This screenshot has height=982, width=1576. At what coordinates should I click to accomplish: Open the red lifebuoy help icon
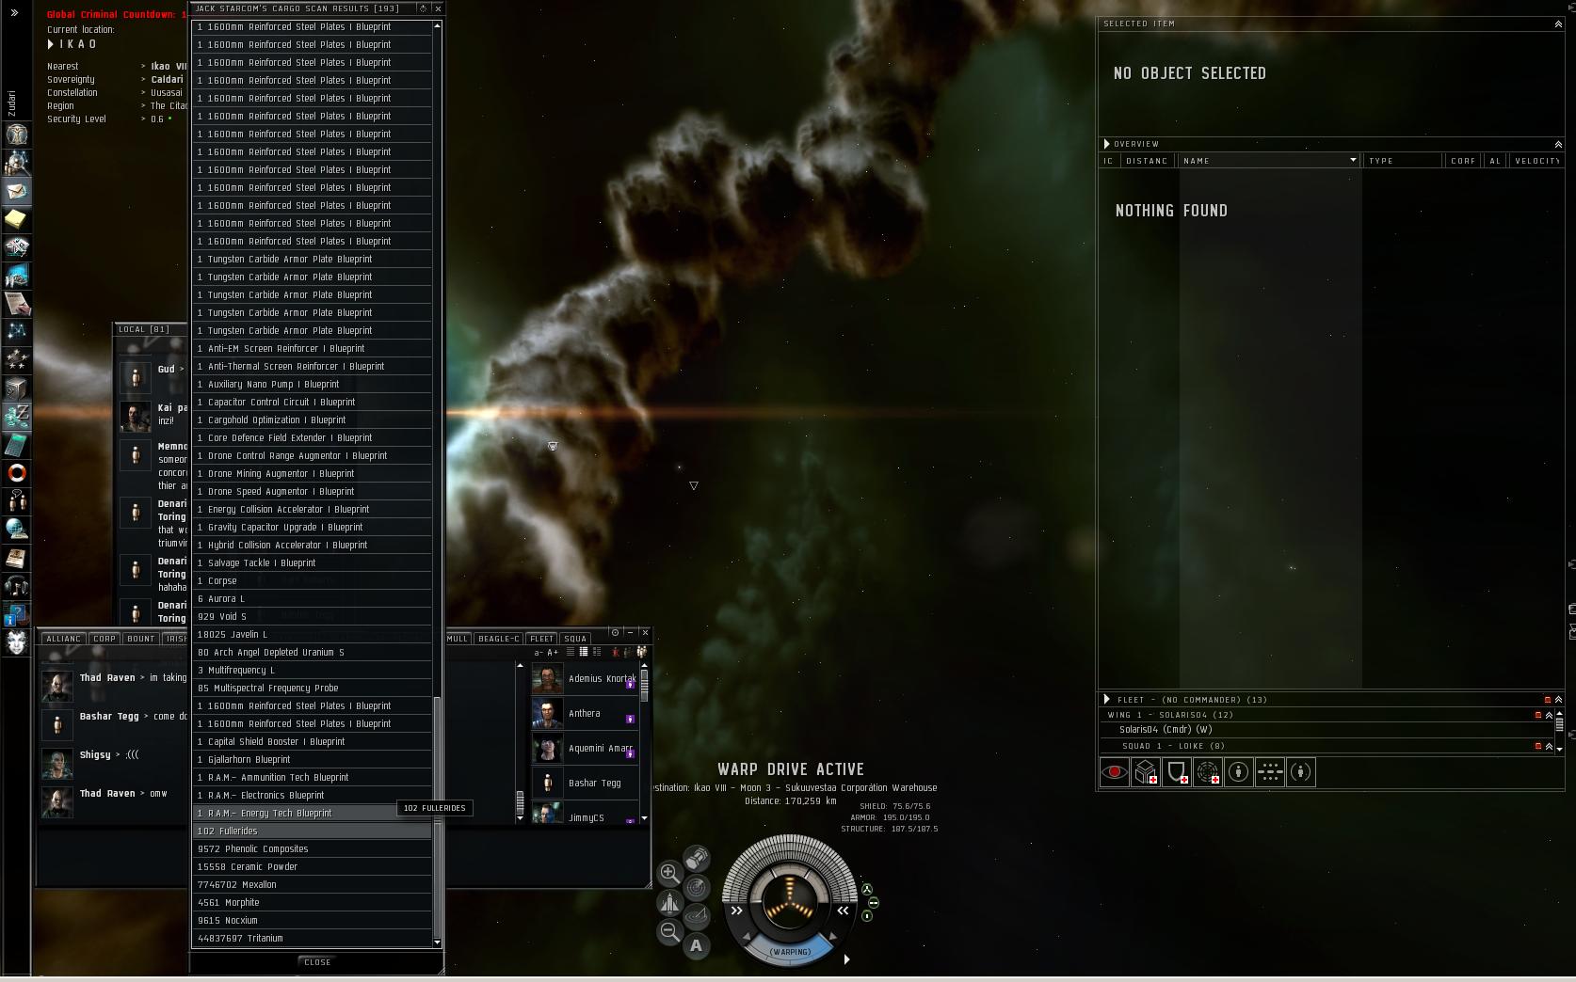pyautogui.click(x=16, y=472)
